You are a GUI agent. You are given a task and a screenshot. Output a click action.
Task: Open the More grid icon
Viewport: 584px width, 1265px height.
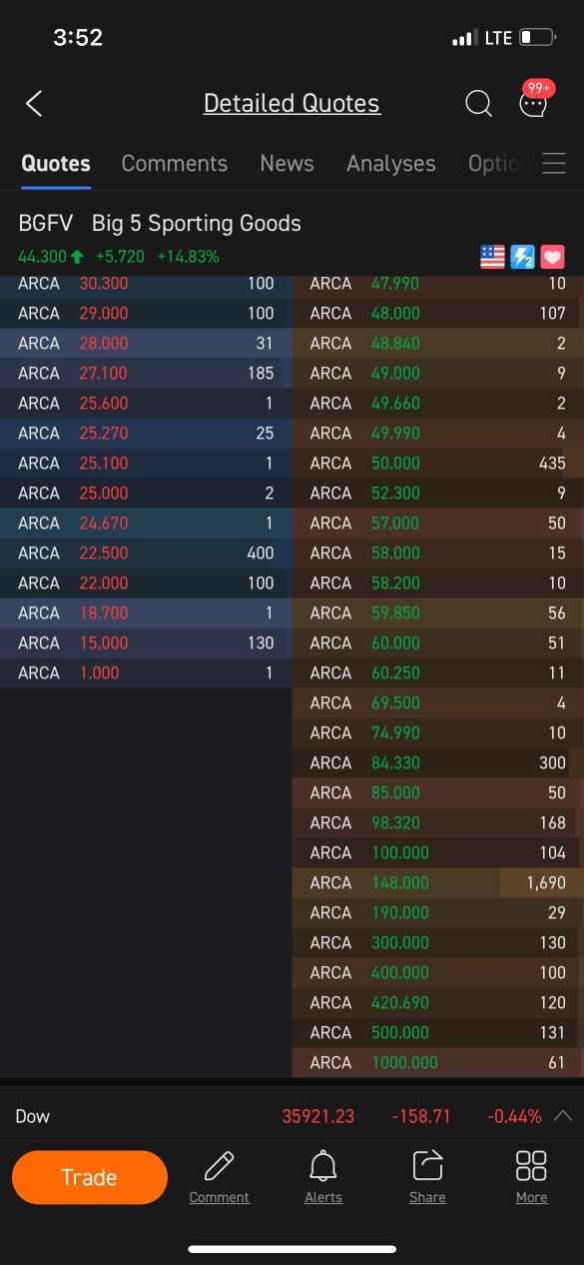click(x=531, y=1166)
